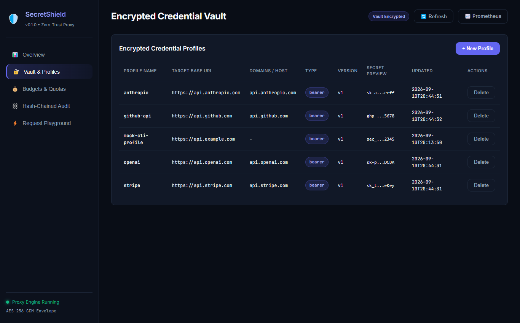Click the secret preview sk-a...eeff
This screenshot has width=520, height=323.
[x=380, y=93]
